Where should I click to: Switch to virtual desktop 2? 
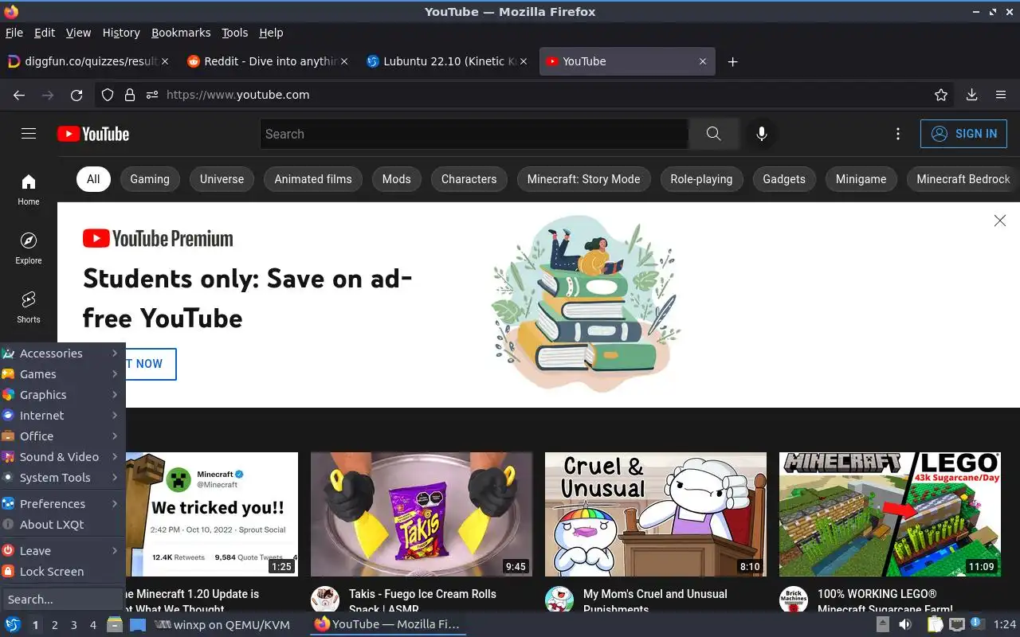click(x=55, y=625)
